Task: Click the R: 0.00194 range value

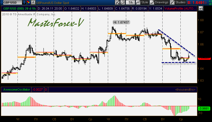Action: pos(139,8)
